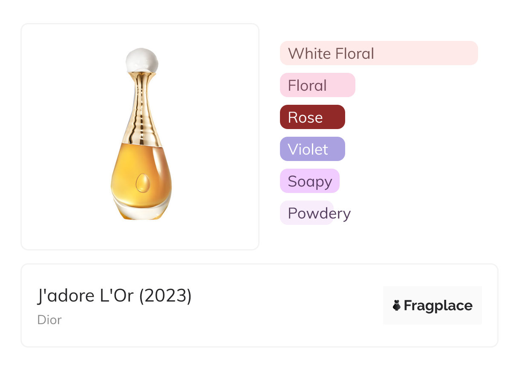519x368 pixels.
Task: Pick the purple Violet accord tag
Action: click(312, 149)
